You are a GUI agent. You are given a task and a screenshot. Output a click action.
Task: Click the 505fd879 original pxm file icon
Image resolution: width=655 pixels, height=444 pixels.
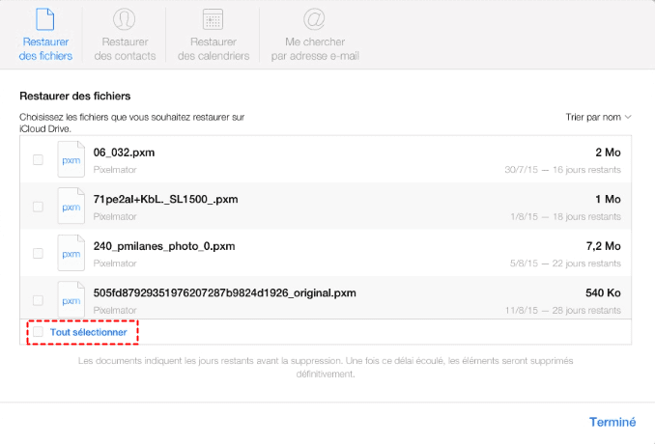tap(71, 299)
